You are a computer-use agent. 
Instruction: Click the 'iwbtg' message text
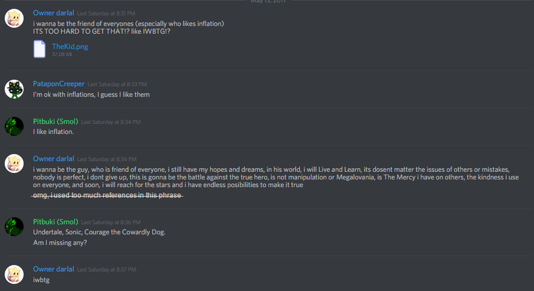tap(41, 280)
